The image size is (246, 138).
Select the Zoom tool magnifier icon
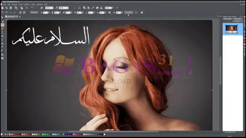[56, 8]
